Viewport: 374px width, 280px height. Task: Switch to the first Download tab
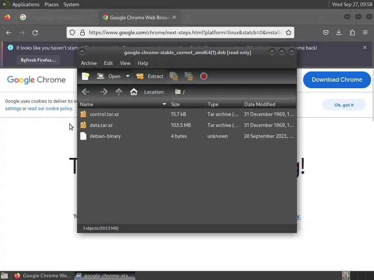57,17
